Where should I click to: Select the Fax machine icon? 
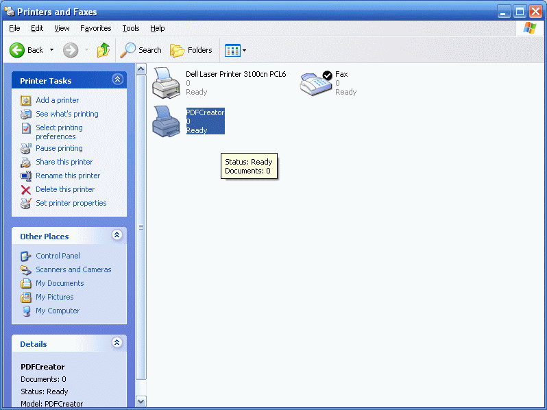click(x=316, y=84)
